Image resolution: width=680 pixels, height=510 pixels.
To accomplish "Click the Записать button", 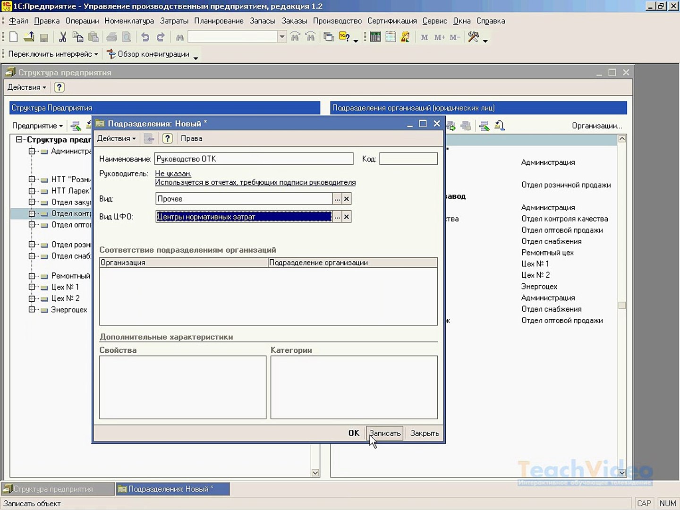I will click(x=385, y=433).
